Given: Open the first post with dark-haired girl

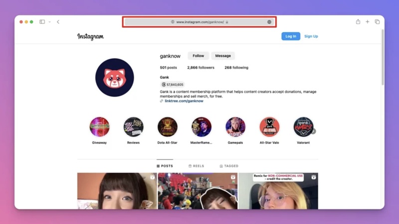Looking at the screenshot, I should pyautogui.click(x=117, y=191).
